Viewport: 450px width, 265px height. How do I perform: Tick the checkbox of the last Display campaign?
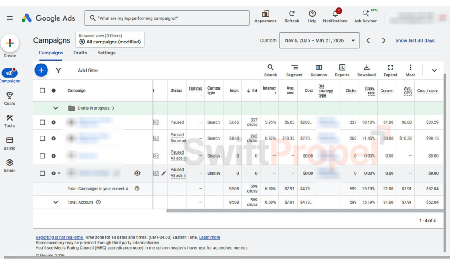tap(43, 173)
